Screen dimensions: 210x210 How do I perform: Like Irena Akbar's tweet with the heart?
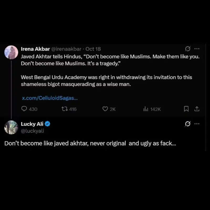105,109
